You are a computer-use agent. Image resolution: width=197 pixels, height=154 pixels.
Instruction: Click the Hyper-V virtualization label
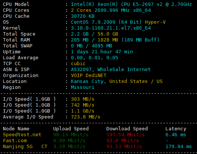pyautogui.click(x=155, y=22)
